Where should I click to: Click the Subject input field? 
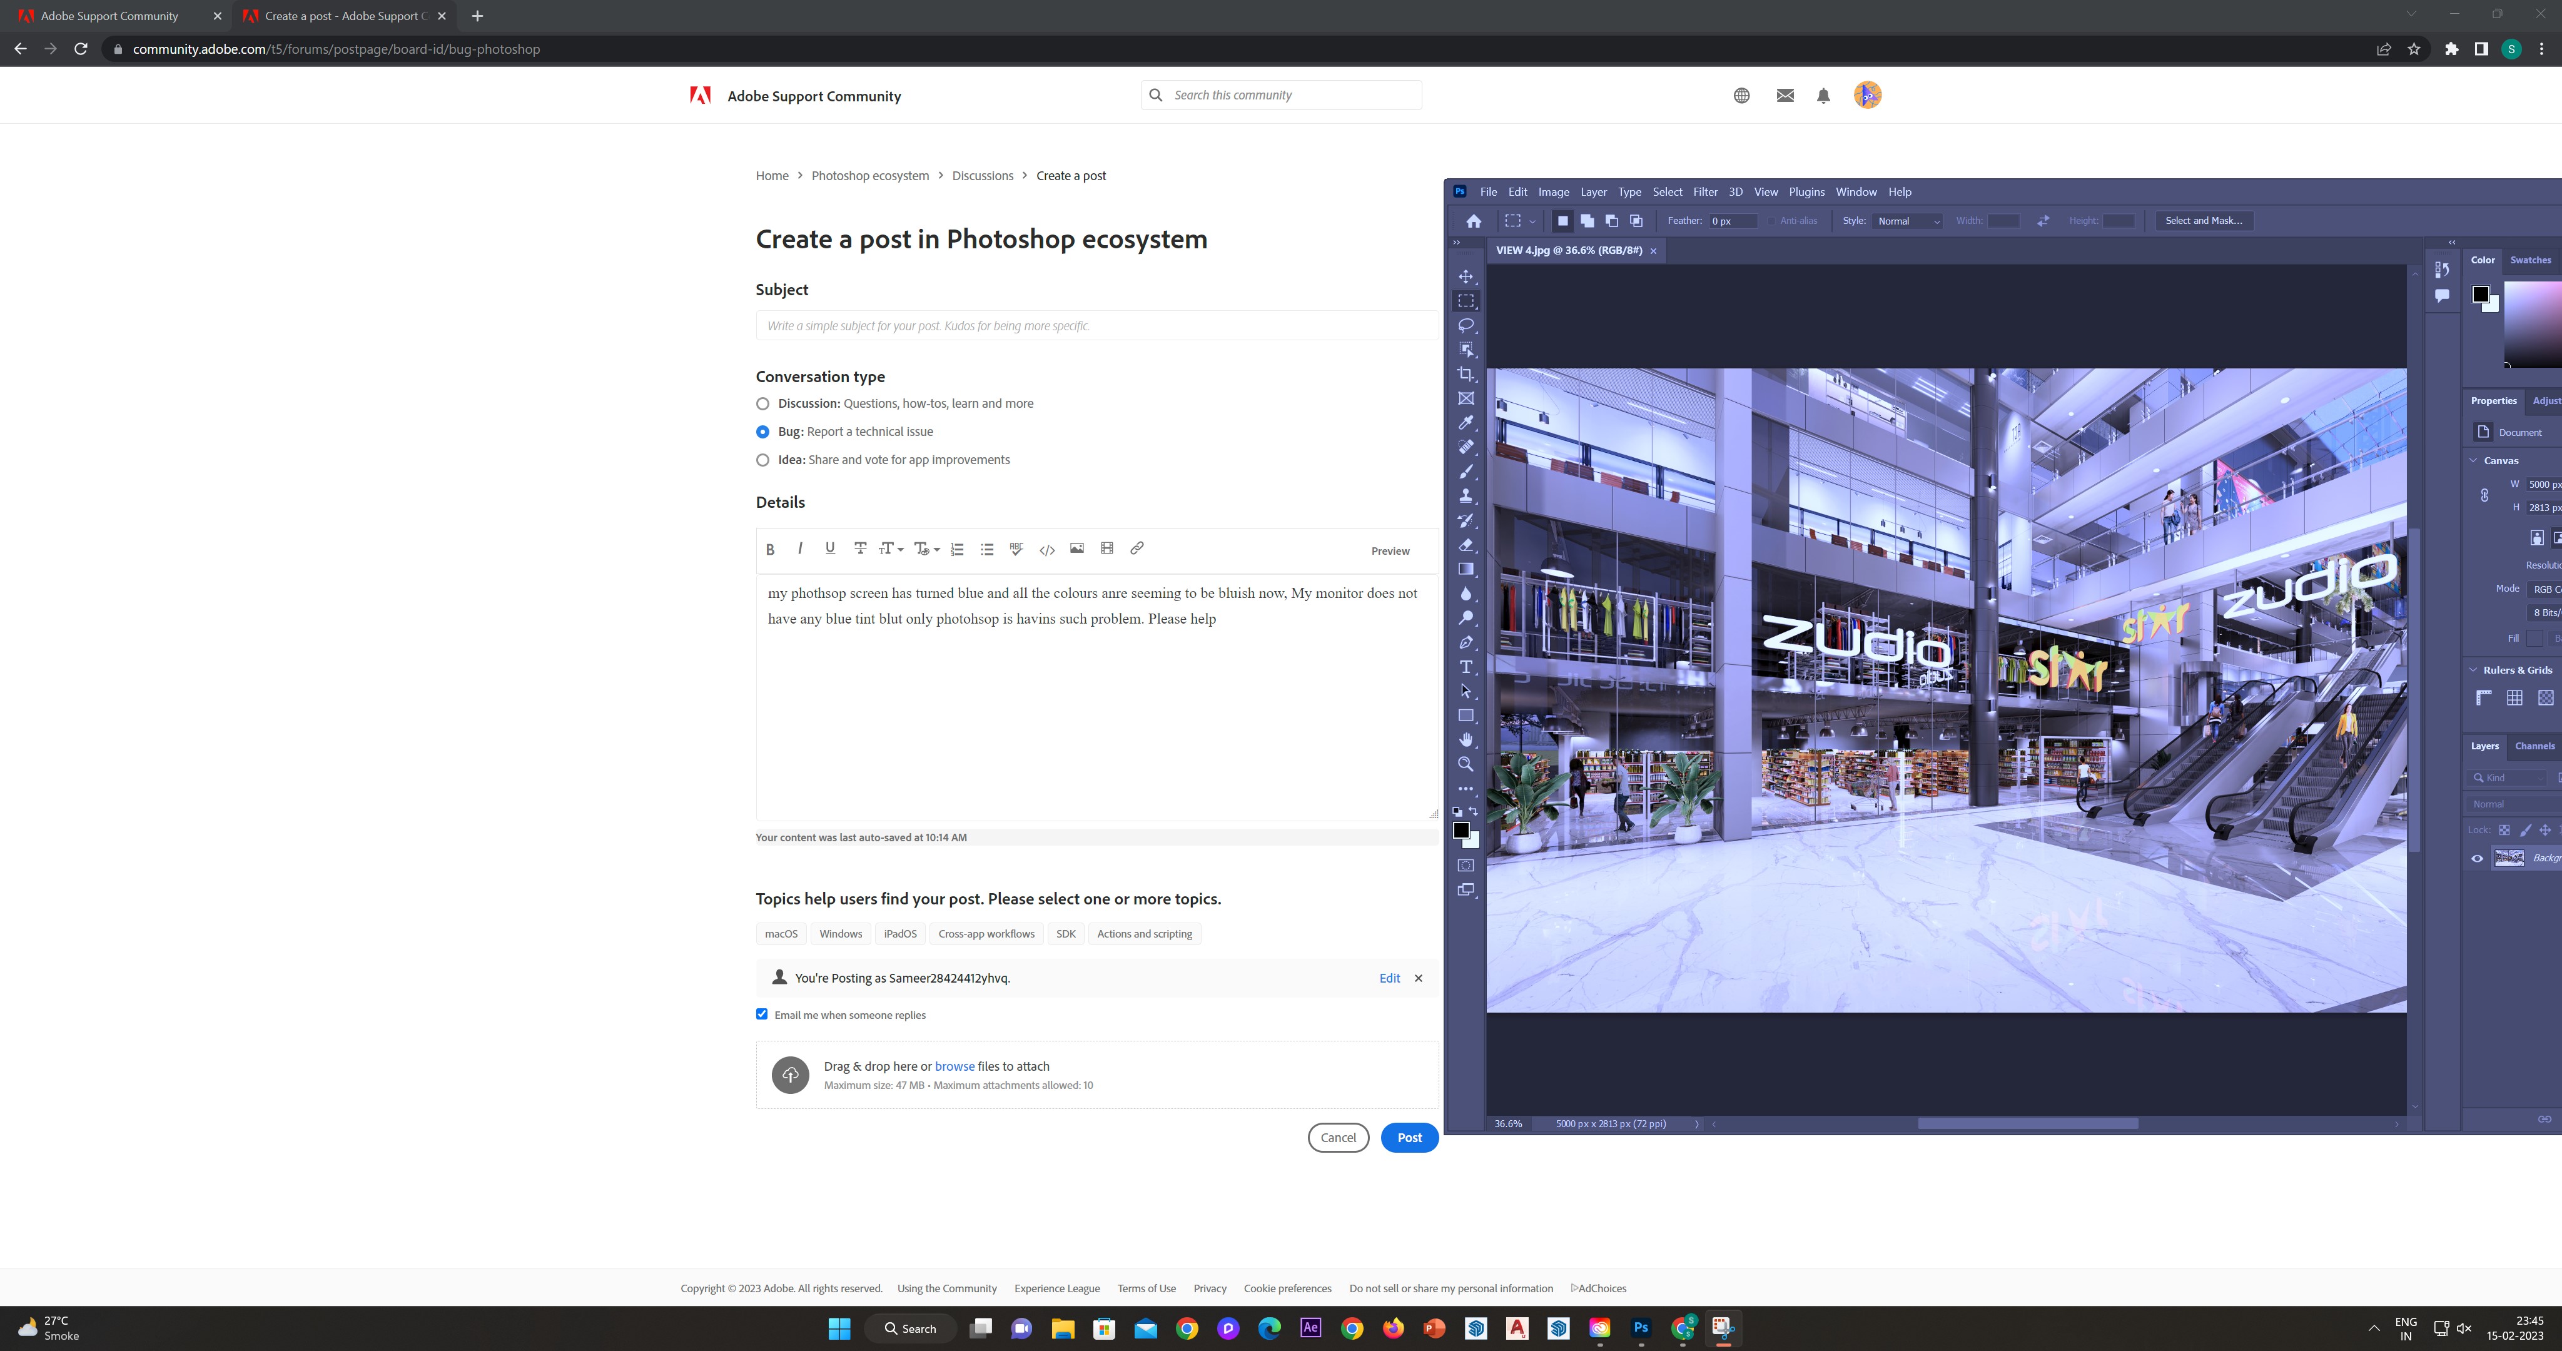pyautogui.click(x=1094, y=325)
